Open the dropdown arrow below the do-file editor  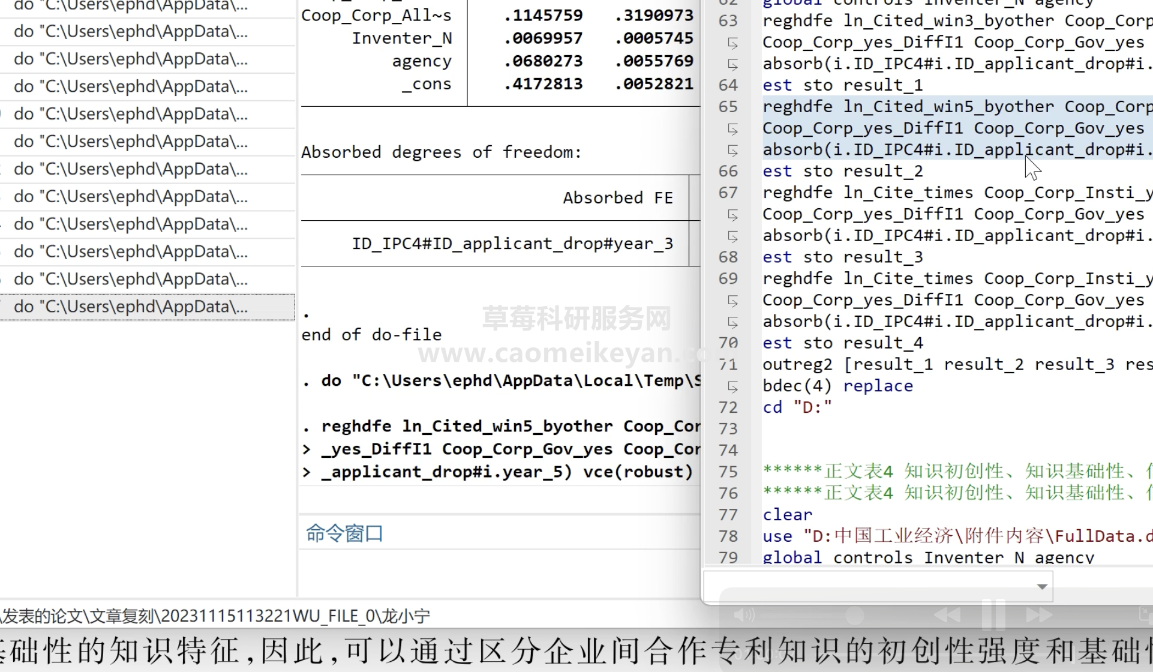1042,586
